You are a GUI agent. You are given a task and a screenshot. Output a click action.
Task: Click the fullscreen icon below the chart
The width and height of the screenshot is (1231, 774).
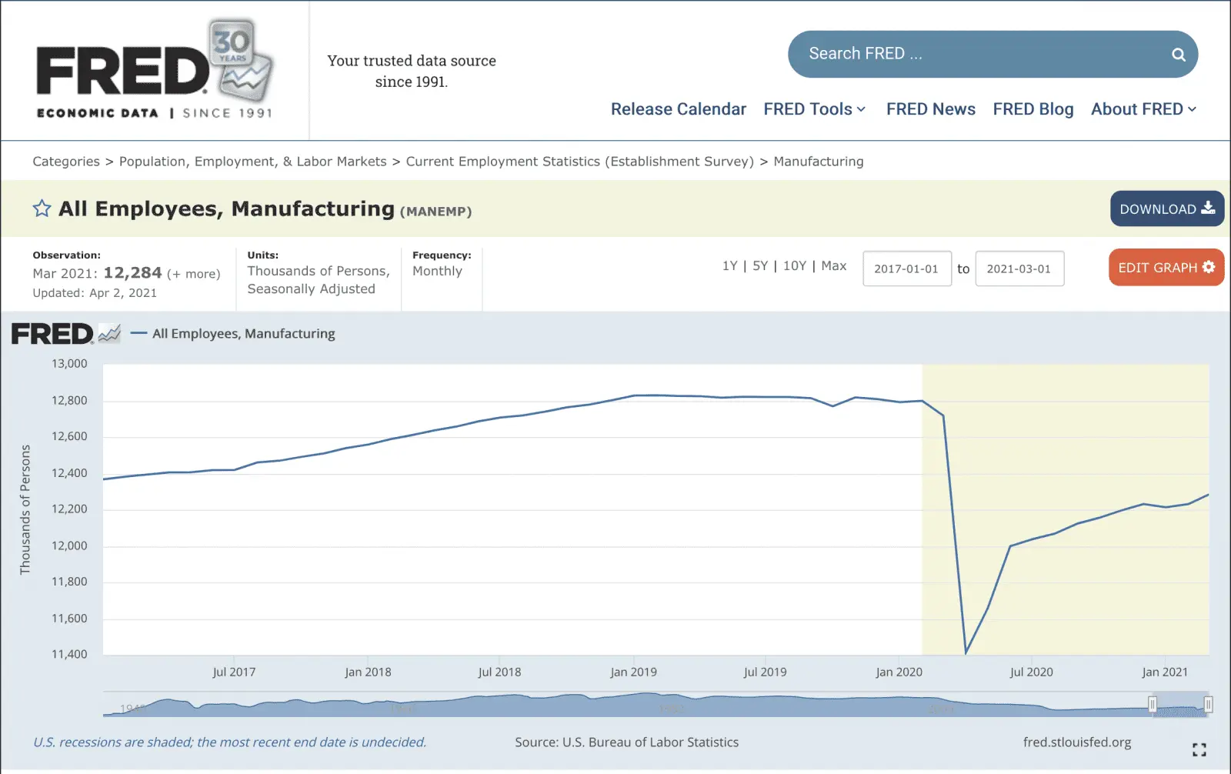click(x=1199, y=749)
